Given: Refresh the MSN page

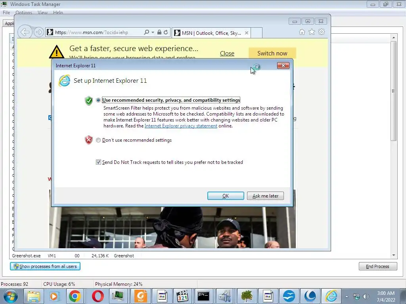Looking at the screenshot, I should (166, 32).
